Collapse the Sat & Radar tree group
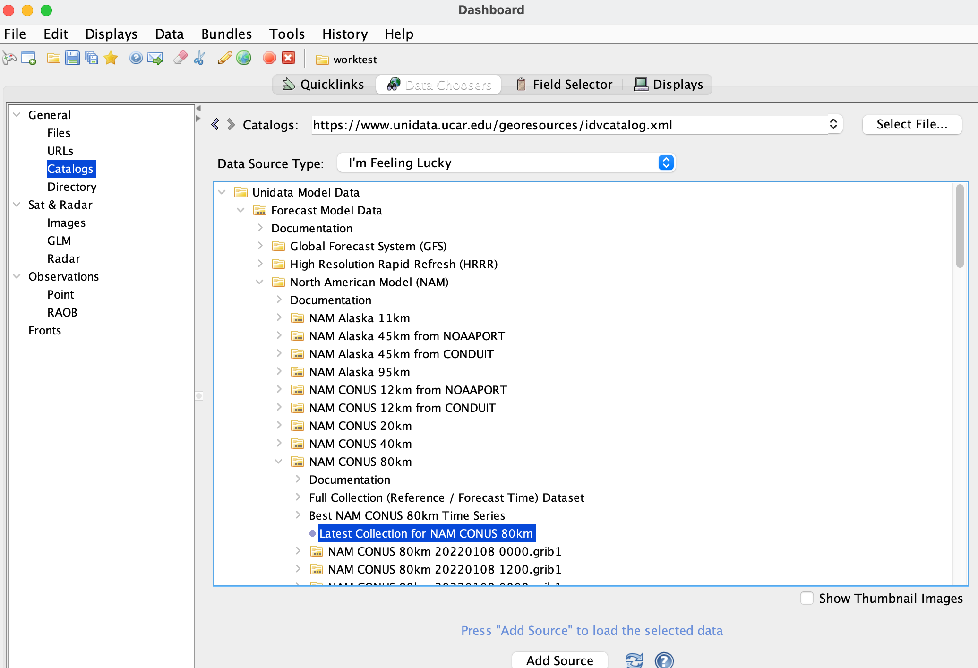978x668 pixels. pyautogui.click(x=17, y=205)
